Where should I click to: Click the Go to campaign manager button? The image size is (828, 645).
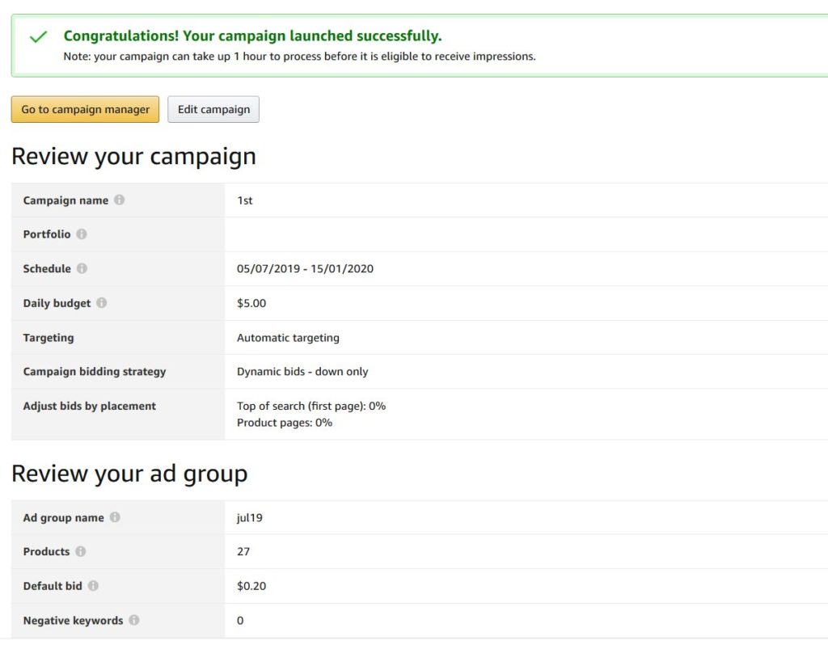[x=85, y=110]
